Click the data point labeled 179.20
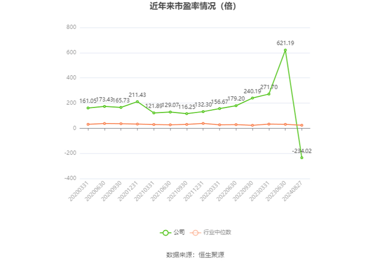Viewport: 390px width, 264px height. (236, 106)
